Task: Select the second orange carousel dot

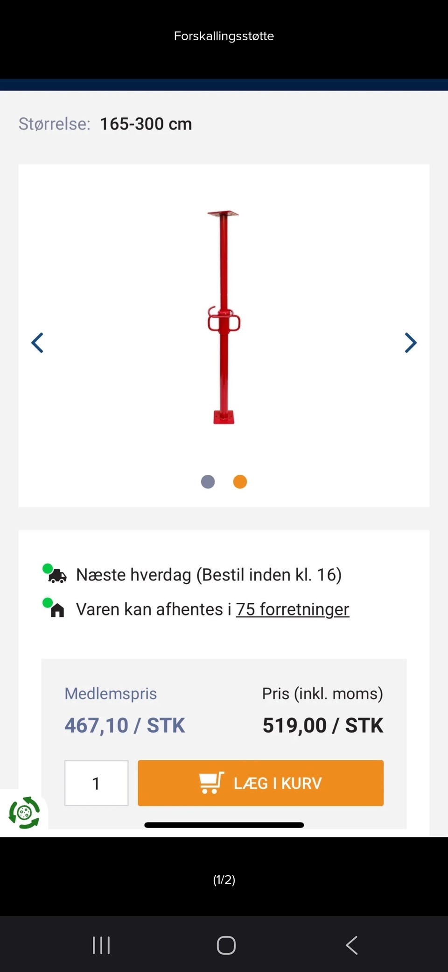Action: pos(240,482)
